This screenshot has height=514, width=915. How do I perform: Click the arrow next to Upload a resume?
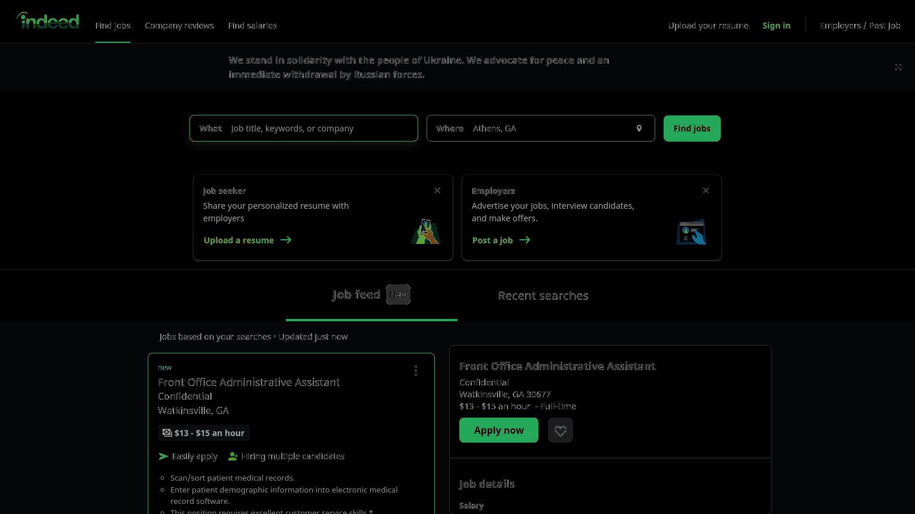[x=286, y=240]
